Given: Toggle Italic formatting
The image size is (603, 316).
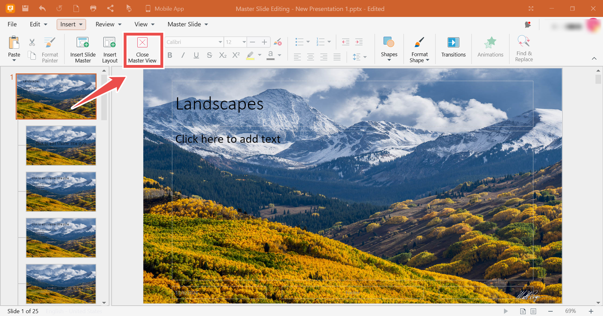Looking at the screenshot, I should click(183, 56).
